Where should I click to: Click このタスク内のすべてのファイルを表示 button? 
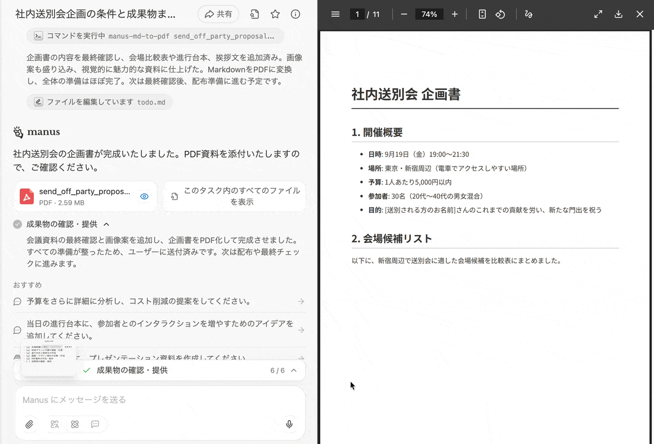coord(235,196)
